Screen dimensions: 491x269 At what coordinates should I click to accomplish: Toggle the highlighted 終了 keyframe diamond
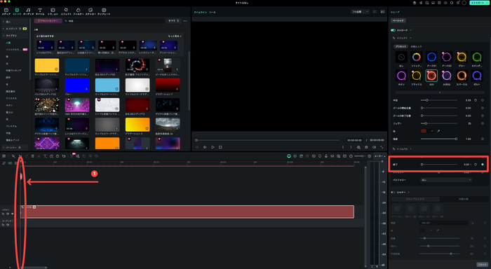[x=483, y=165]
